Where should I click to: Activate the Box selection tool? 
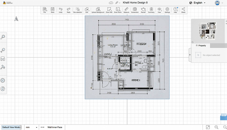[x=78, y=10]
